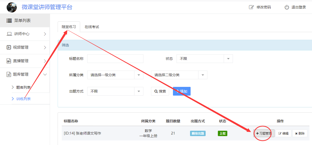Click the 菜单列表 list icon

point(9,21)
